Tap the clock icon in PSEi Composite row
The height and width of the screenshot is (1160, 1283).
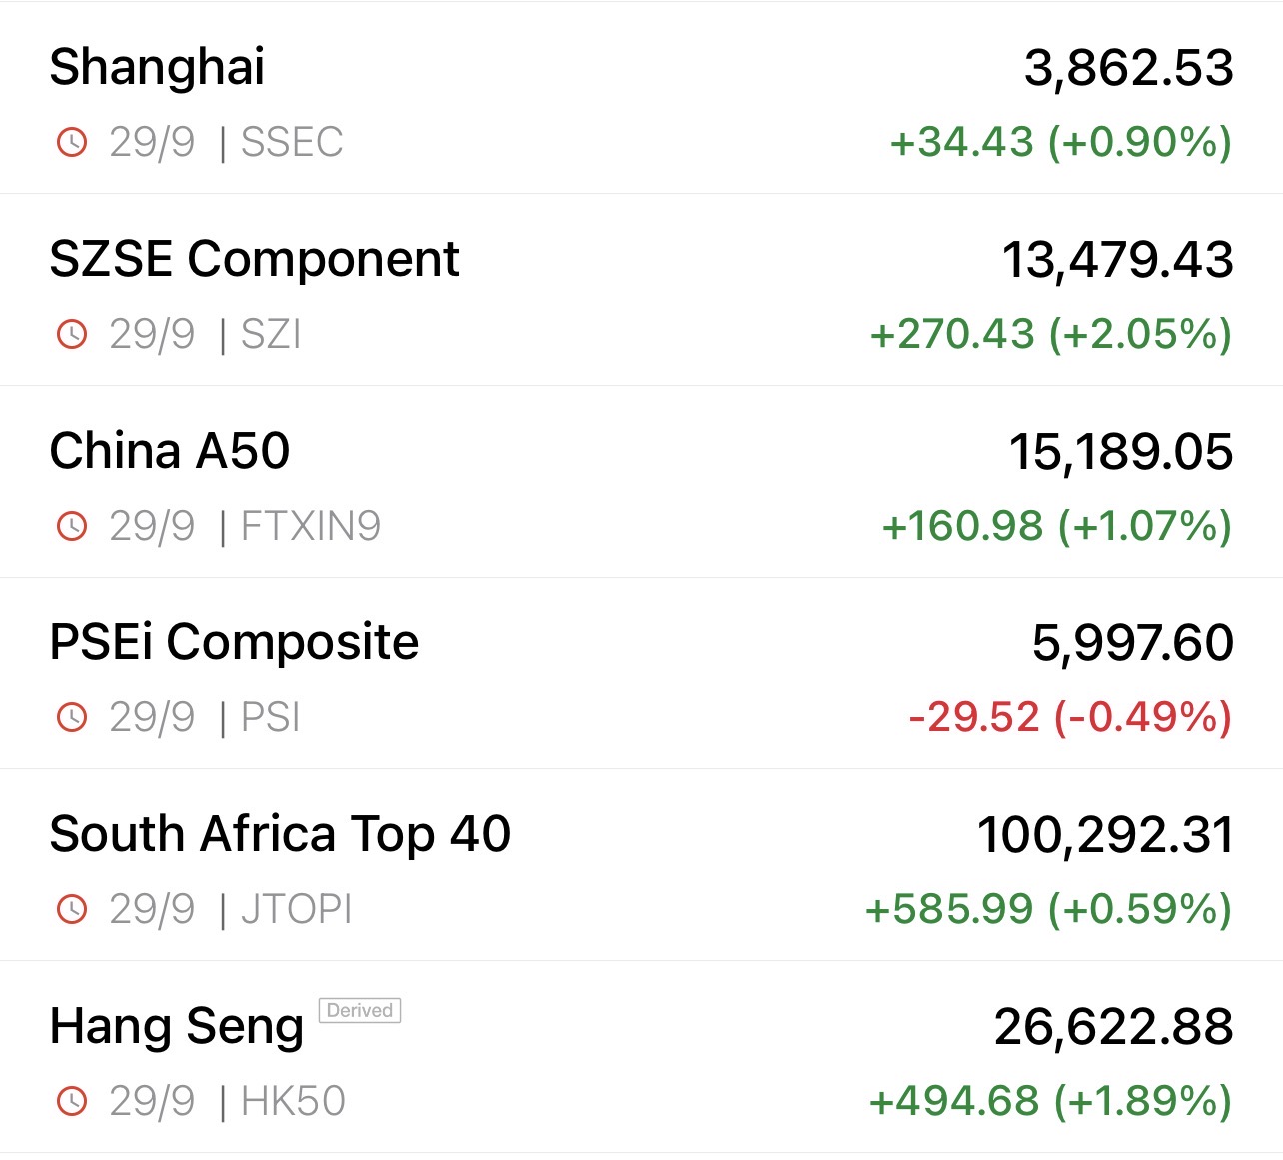click(x=72, y=718)
